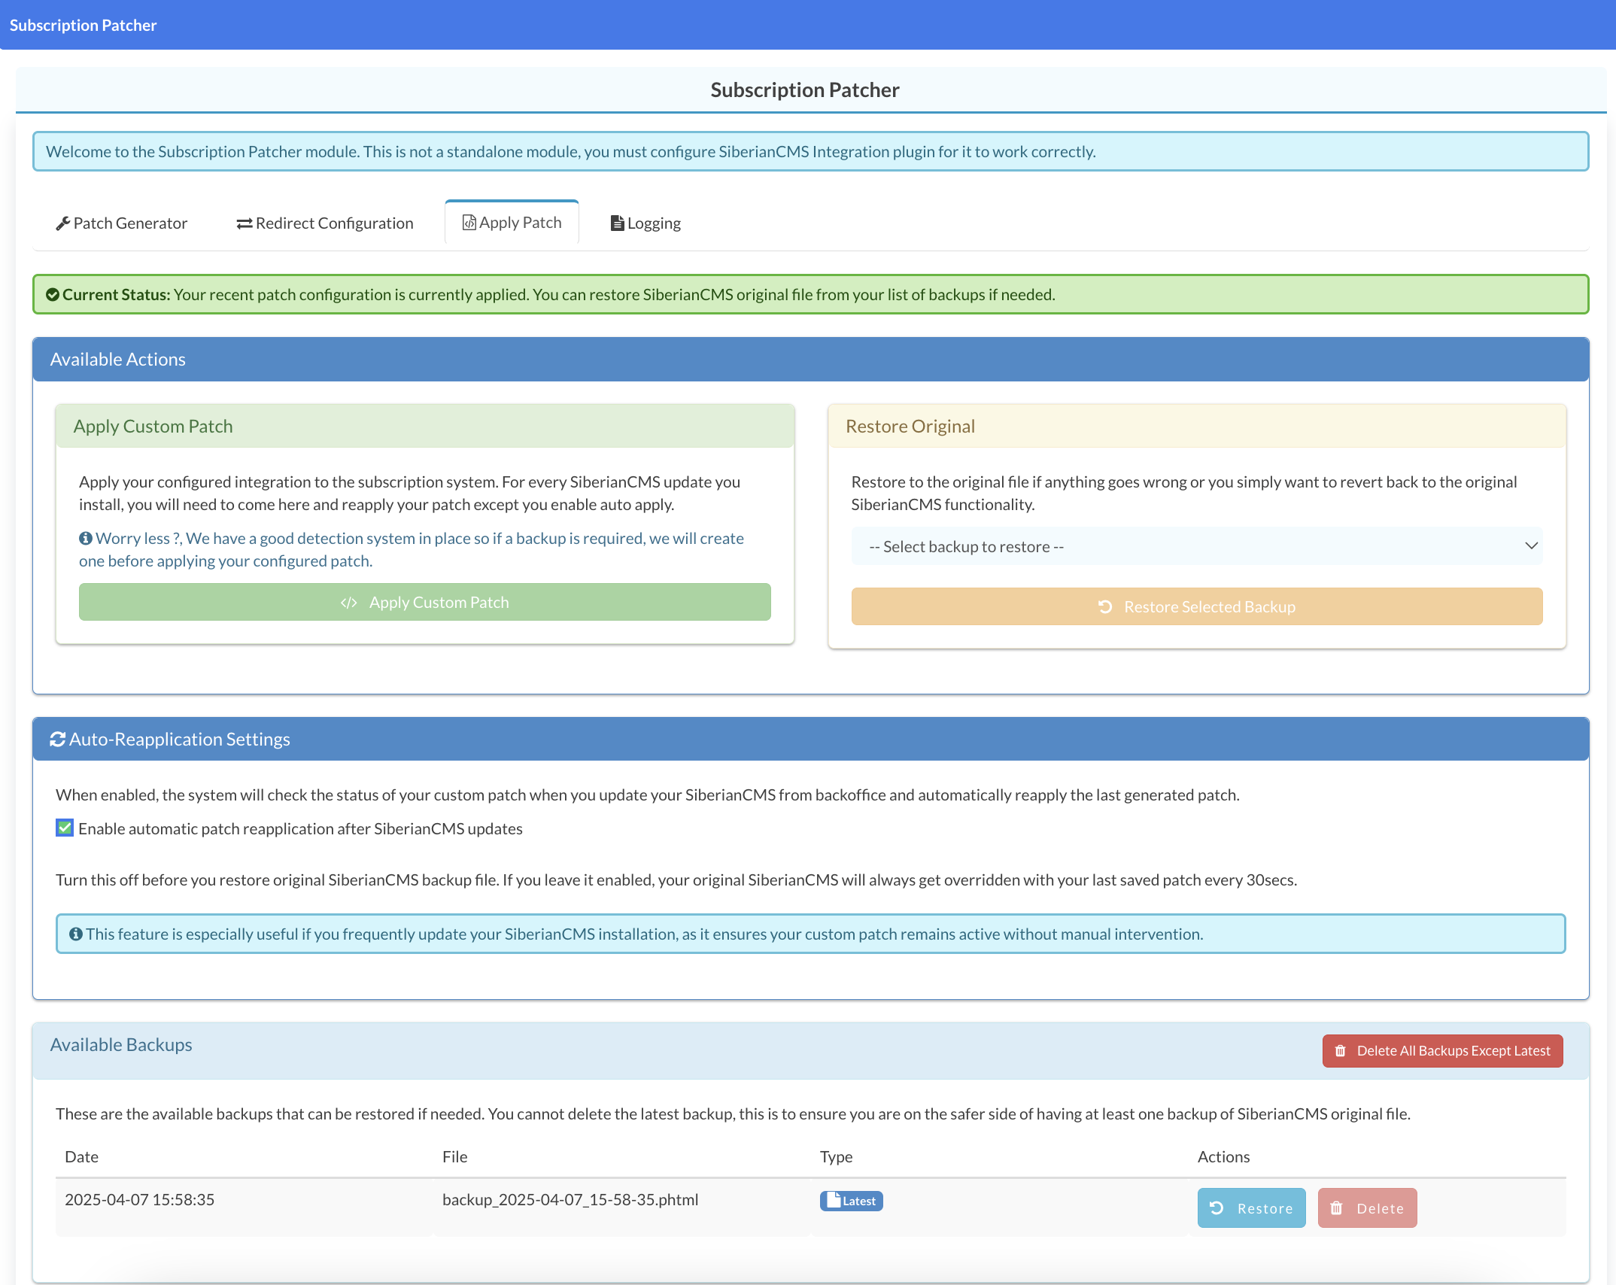
Task: Open the Patch Generator tab
Action: coord(121,223)
